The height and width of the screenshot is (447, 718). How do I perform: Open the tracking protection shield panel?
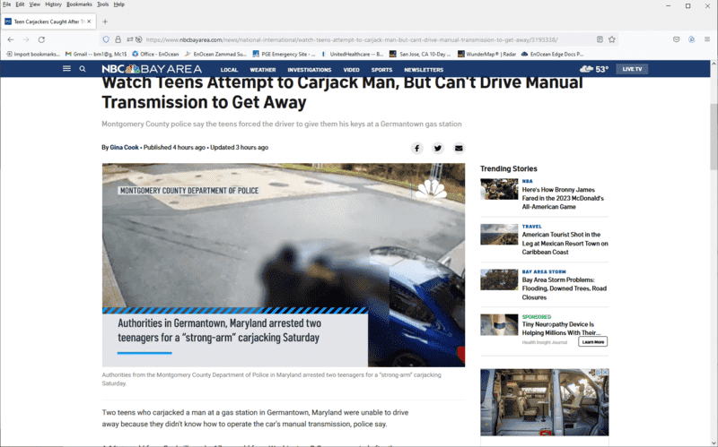(106, 39)
